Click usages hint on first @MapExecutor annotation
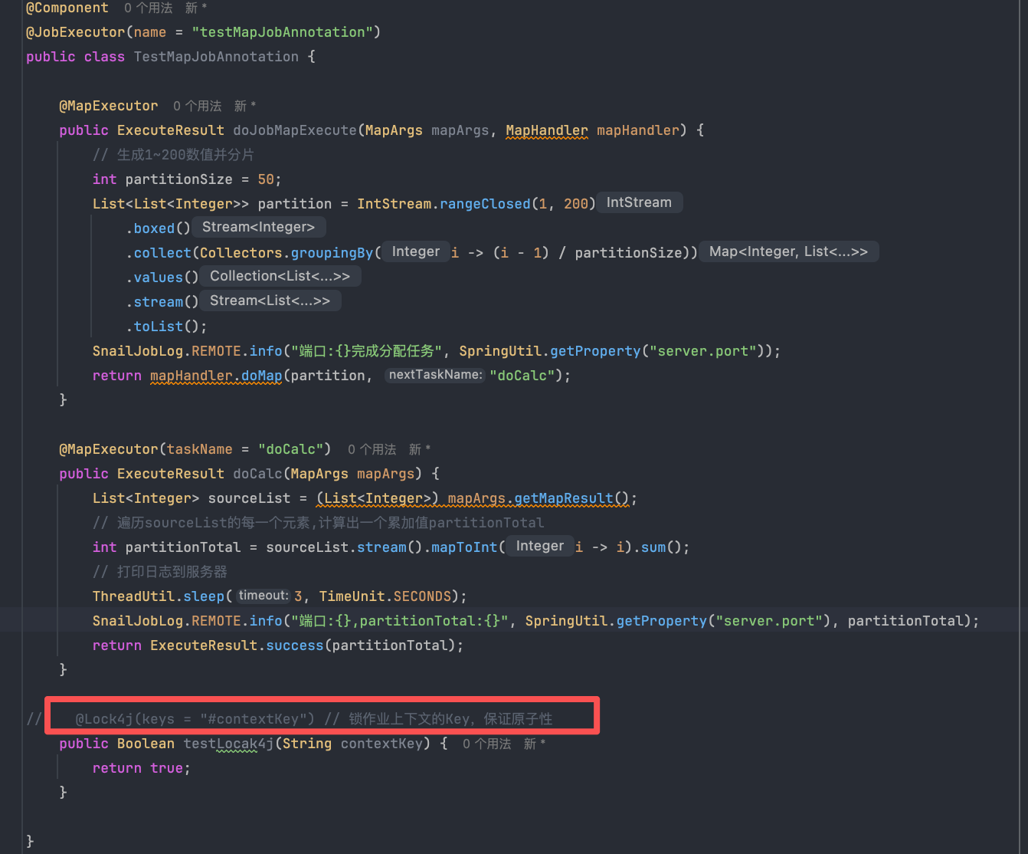1028x854 pixels. coord(197,106)
